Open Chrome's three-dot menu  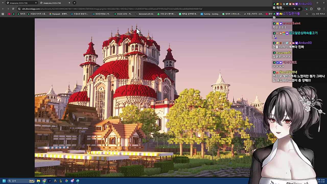point(324,9)
